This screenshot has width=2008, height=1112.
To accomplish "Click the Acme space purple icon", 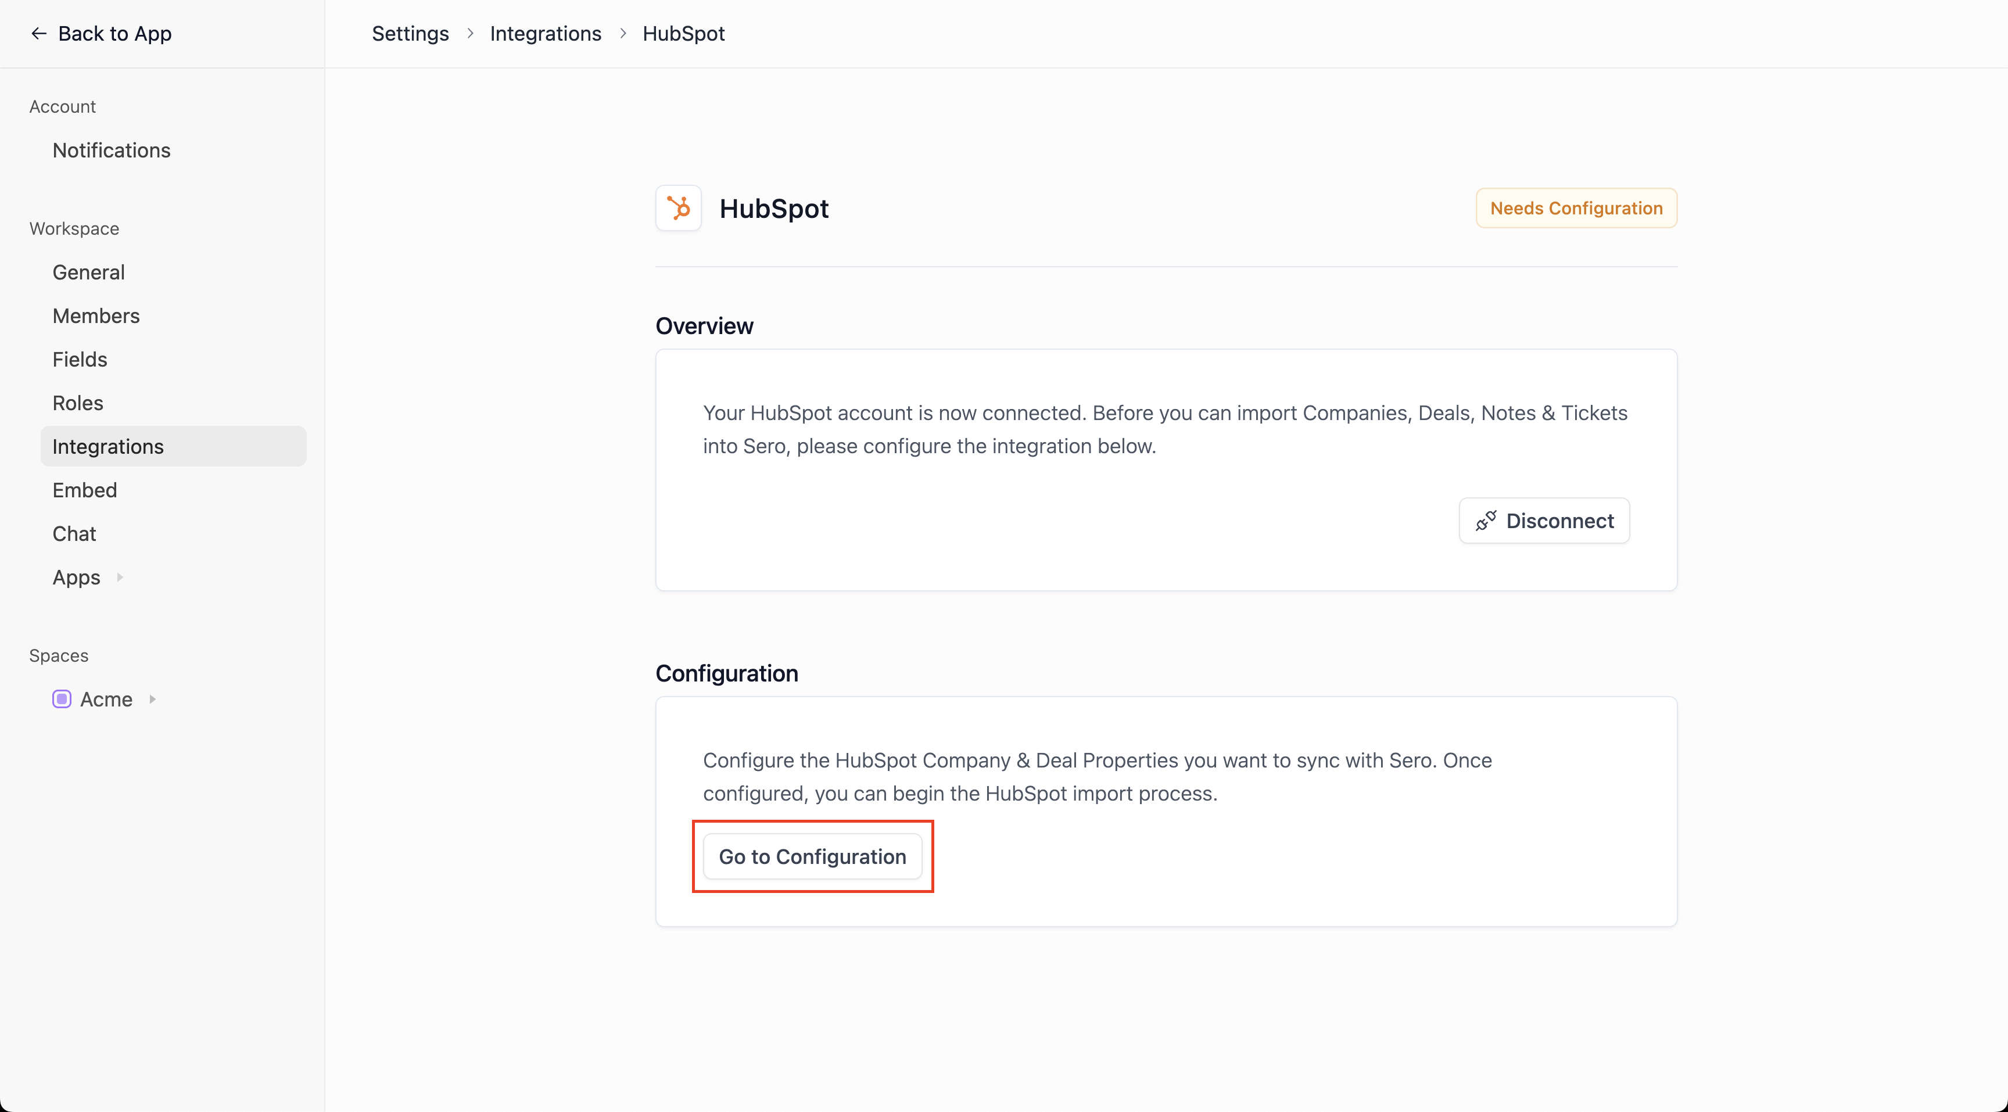I will click(x=62, y=699).
